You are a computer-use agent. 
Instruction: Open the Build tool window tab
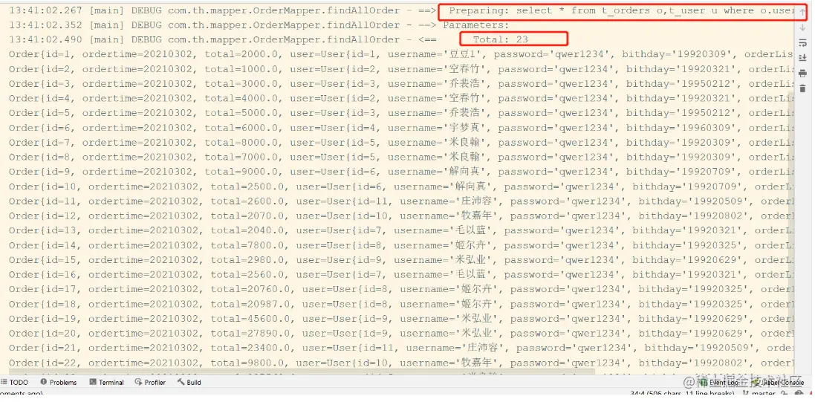tap(189, 382)
